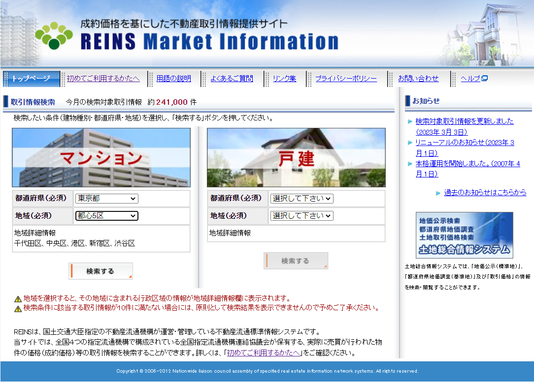
Task: Open お問い合わせ menu link
Action: [418, 79]
